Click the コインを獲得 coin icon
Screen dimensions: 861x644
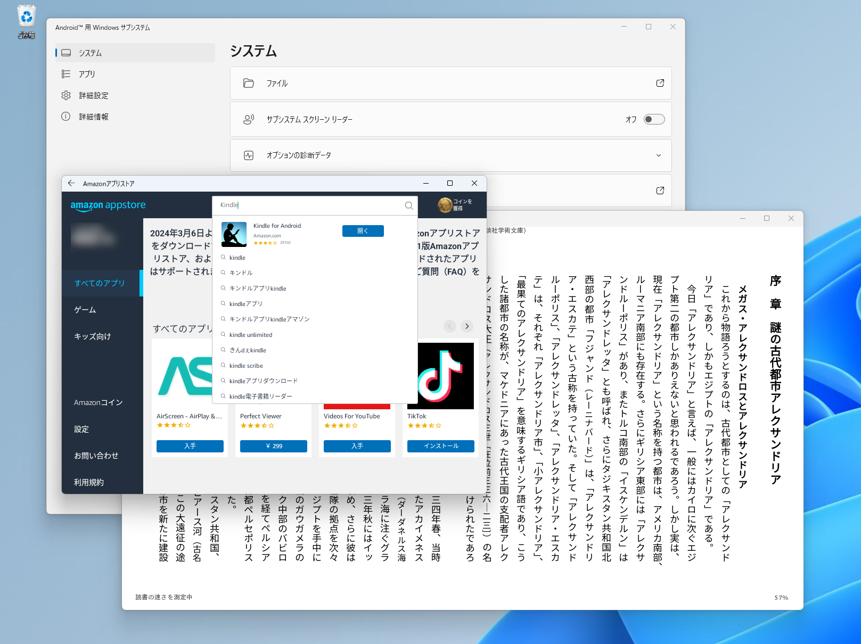click(x=444, y=205)
